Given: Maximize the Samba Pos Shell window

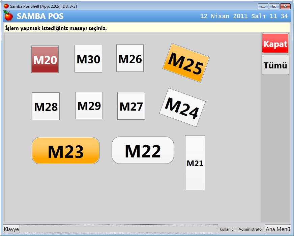Looking at the screenshot, I should 274,6.
